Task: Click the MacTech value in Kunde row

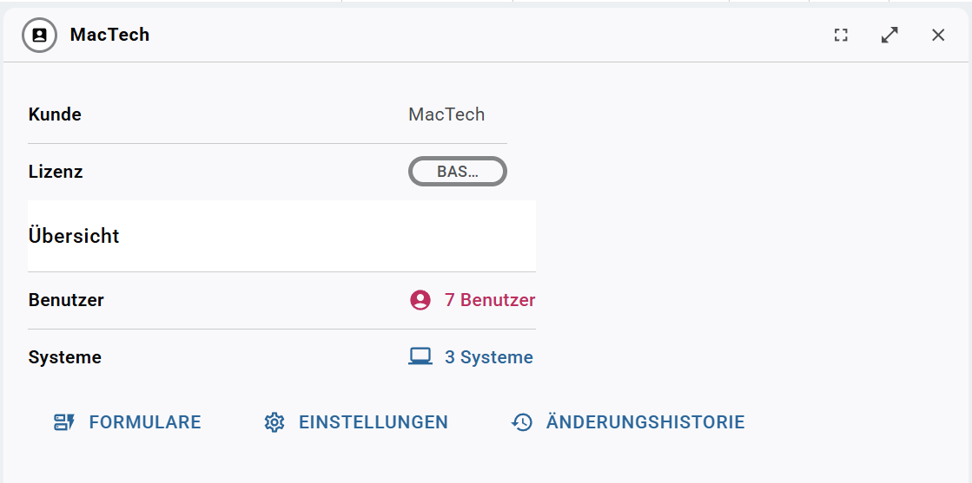Action: (446, 114)
